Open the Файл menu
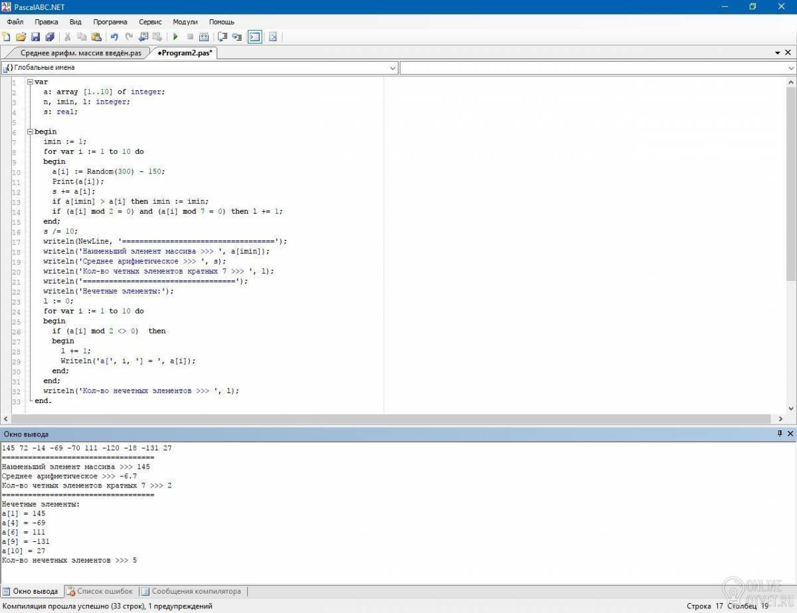Viewport: 797px width, 613px height. [x=15, y=22]
